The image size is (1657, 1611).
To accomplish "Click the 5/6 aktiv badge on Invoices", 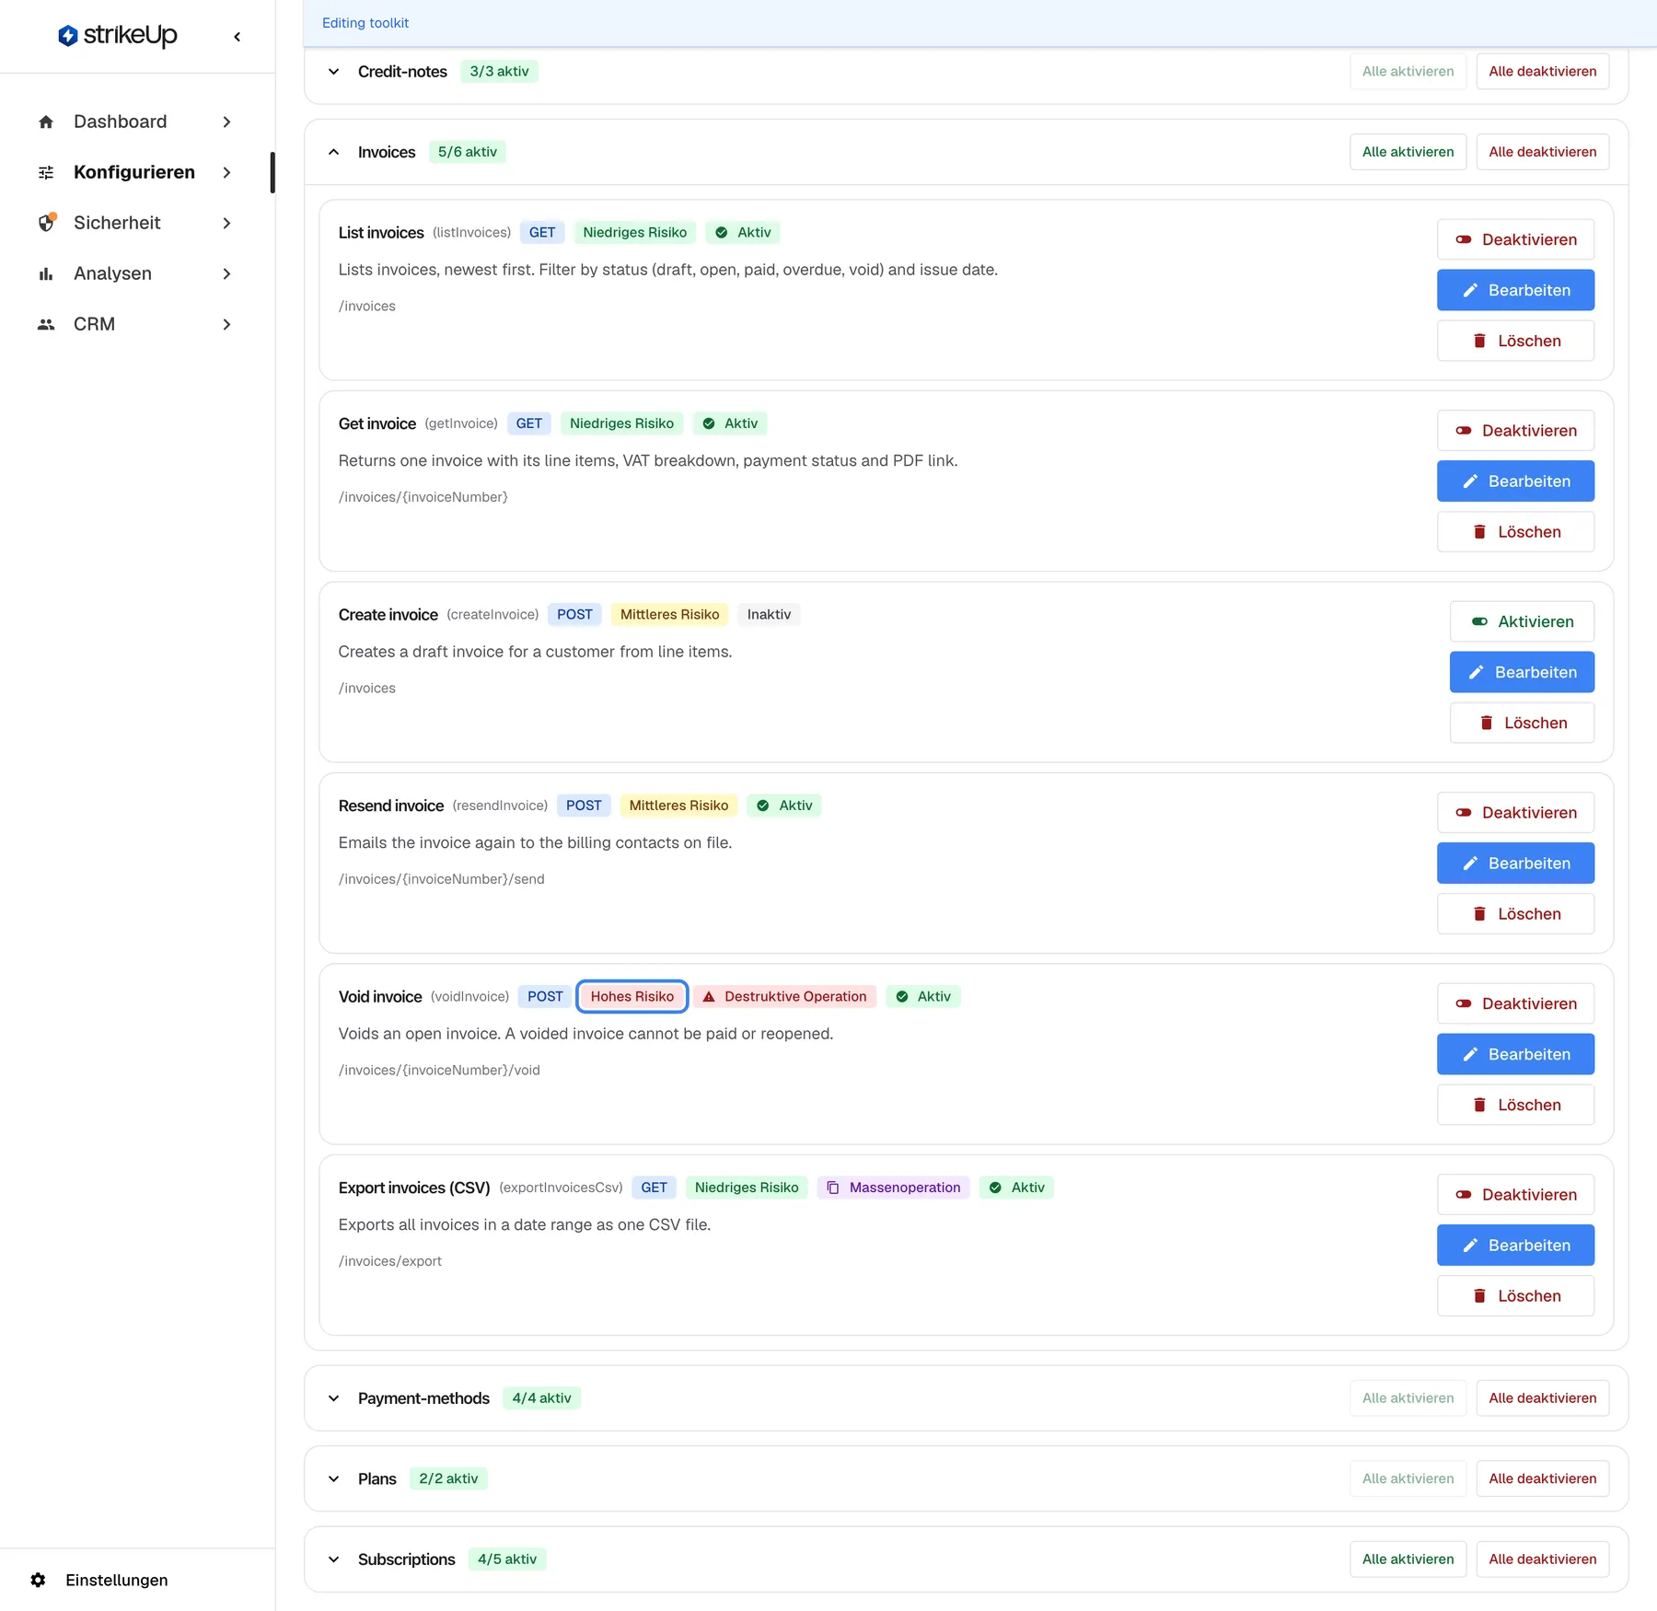I will click(x=468, y=152).
